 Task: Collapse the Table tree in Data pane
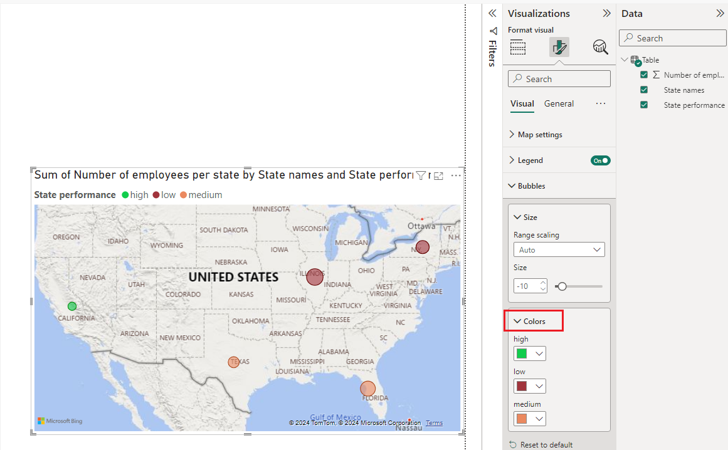625,60
